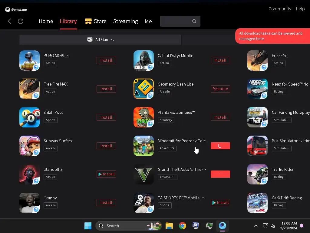Screen dimensions: 310x233
Task: Click Minecraft Adventure tag
Action: tap(167, 148)
